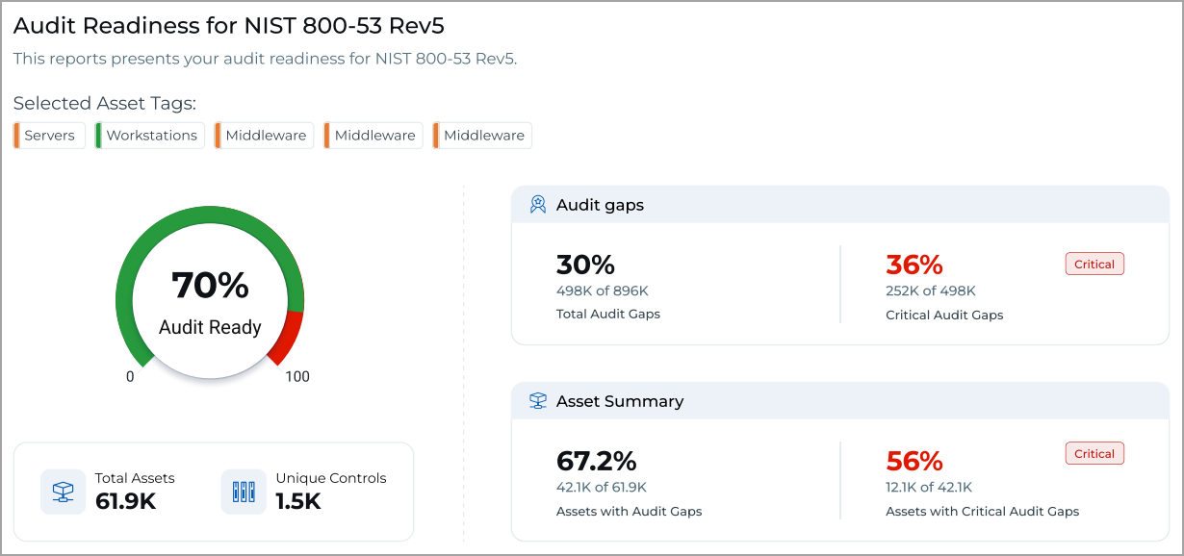Click the "Assets with Audit Gaps" label

(630, 511)
